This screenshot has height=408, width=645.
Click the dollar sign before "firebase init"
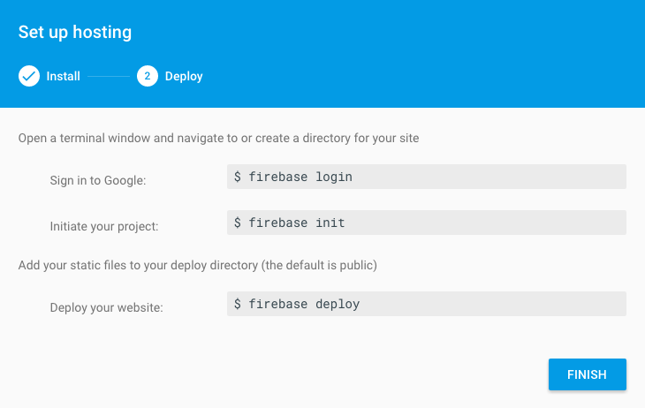click(238, 223)
